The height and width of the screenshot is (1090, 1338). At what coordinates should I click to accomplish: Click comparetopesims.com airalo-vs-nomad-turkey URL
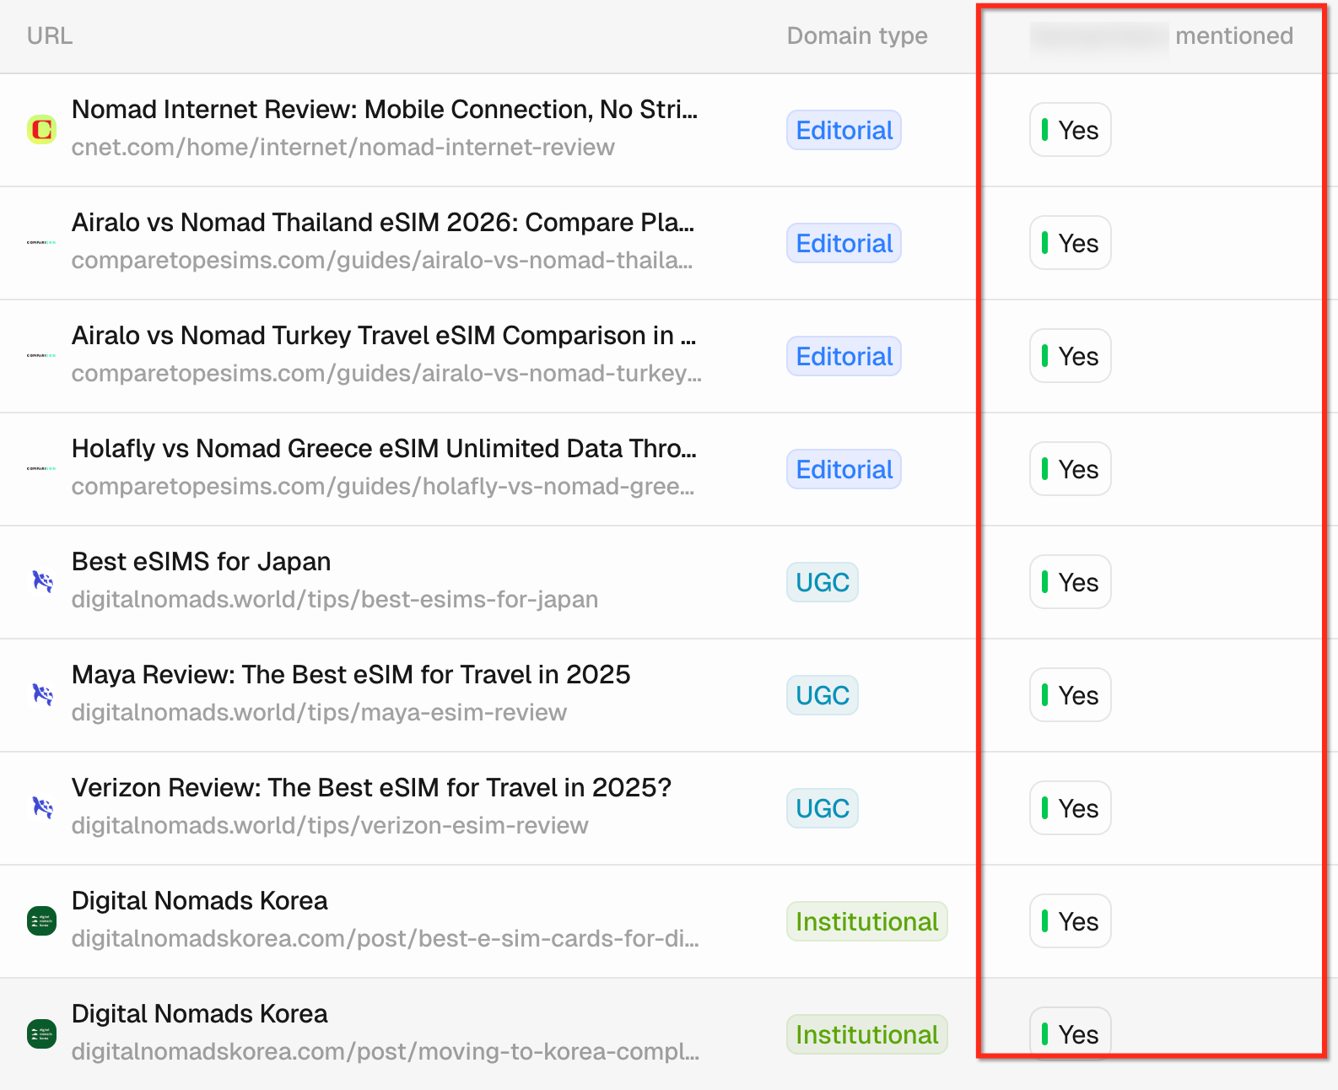click(386, 374)
